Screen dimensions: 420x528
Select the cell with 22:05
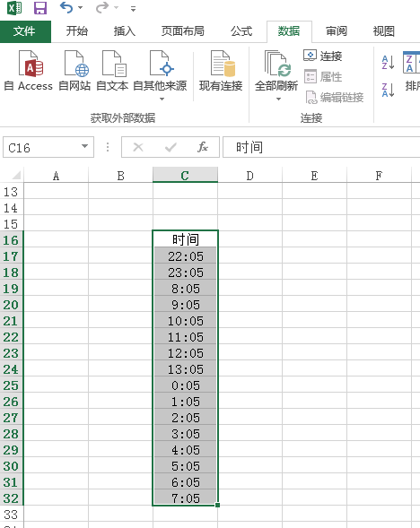185,255
